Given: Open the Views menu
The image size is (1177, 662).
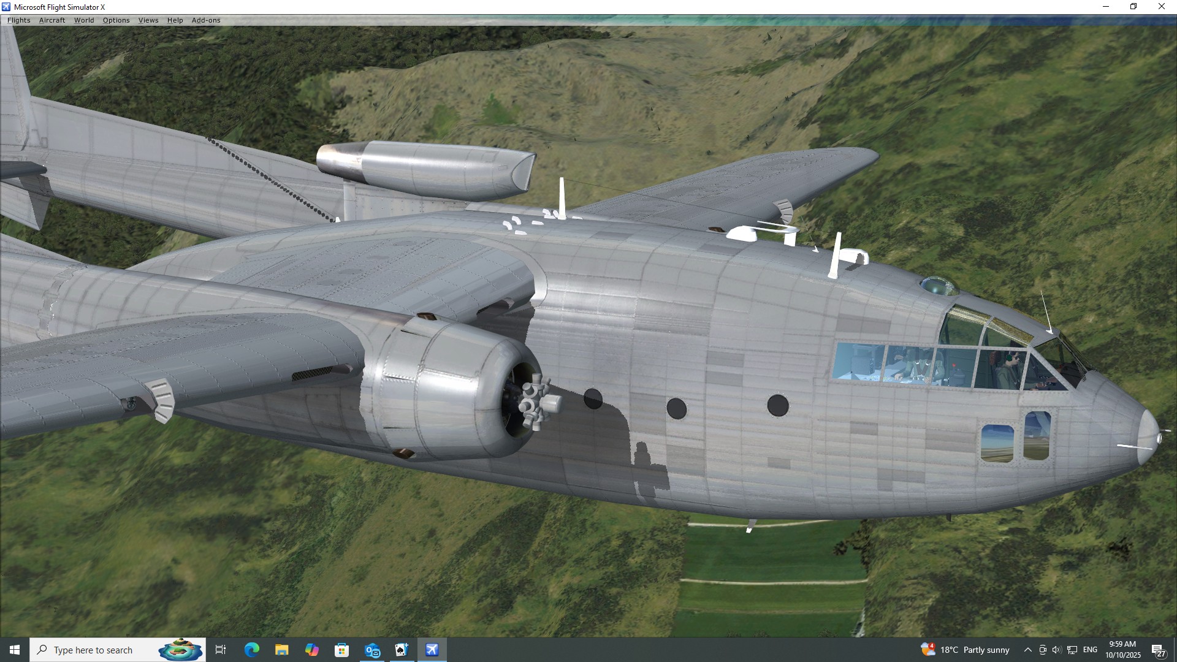Looking at the screenshot, I should [148, 20].
